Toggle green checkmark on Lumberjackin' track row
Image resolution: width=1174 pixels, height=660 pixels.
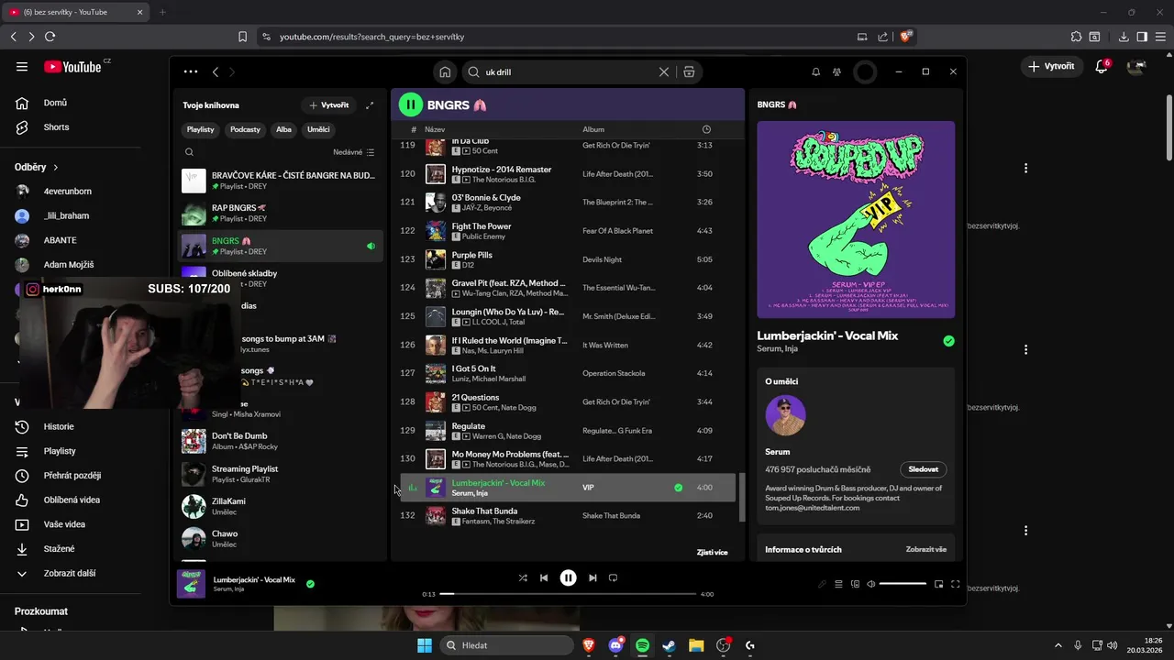679,488
